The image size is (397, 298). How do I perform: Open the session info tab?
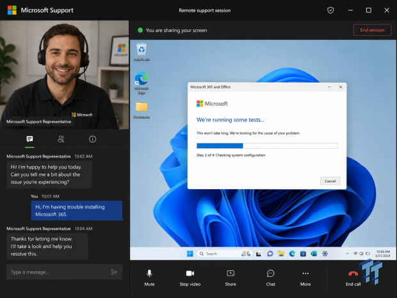(92, 139)
